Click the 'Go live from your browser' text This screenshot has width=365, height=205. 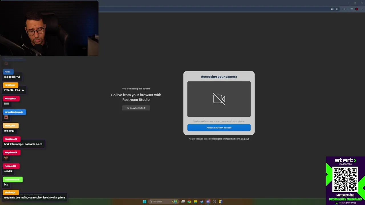[136, 97]
